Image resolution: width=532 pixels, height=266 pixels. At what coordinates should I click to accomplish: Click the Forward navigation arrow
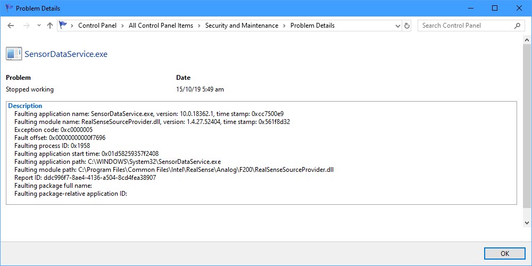[27, 26]
